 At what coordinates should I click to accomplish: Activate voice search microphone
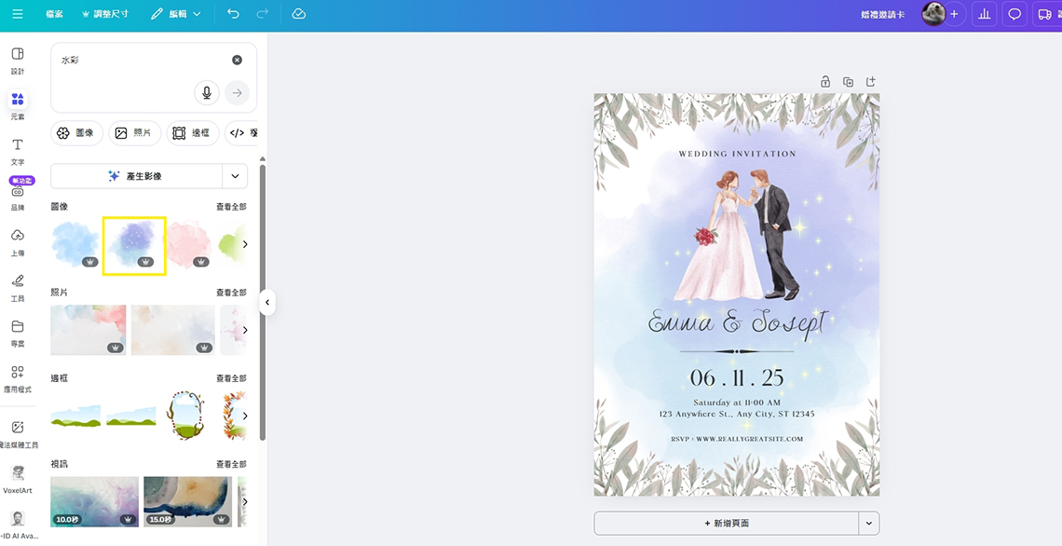[207, 92]
